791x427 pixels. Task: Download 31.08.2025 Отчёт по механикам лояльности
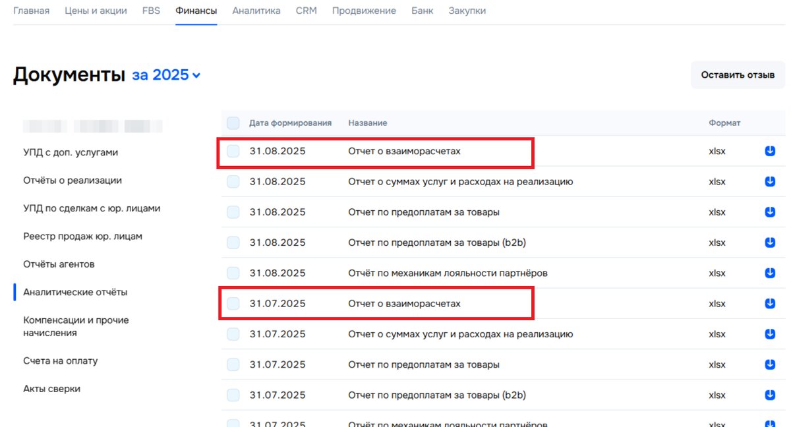[x=770, y=273]
